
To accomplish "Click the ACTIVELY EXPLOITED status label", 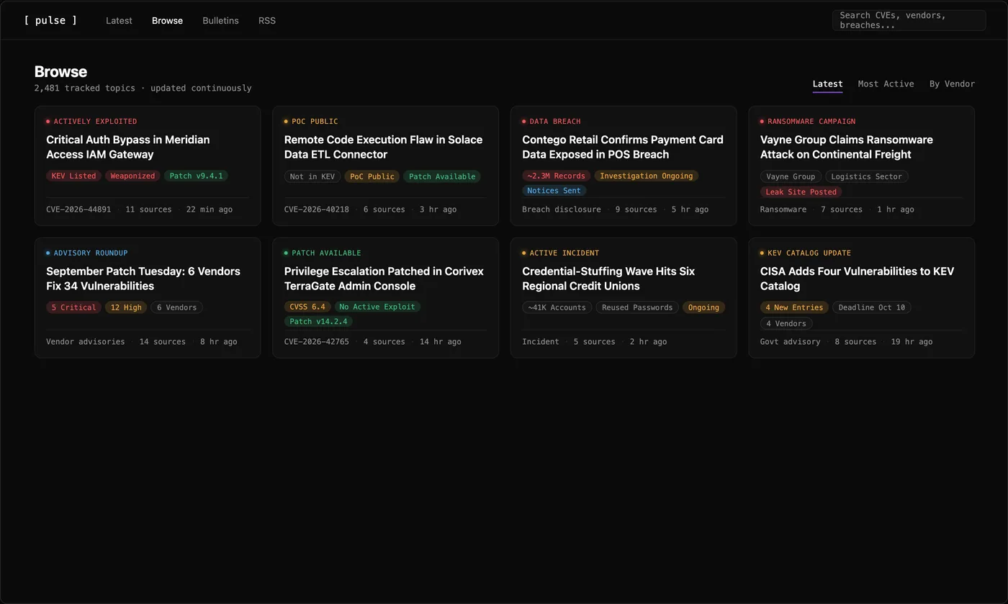I will (95, 122).
